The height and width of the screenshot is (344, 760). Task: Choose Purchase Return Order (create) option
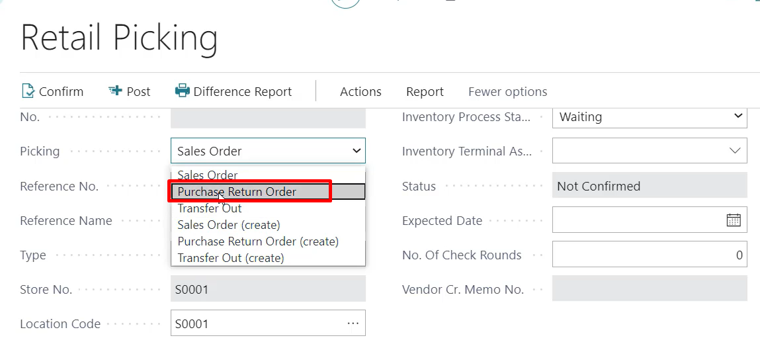pos(258,241)
